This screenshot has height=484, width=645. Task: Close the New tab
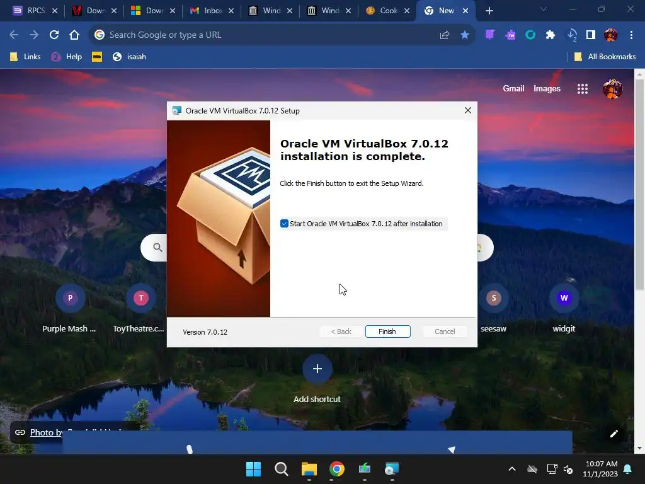coord(465,11)
